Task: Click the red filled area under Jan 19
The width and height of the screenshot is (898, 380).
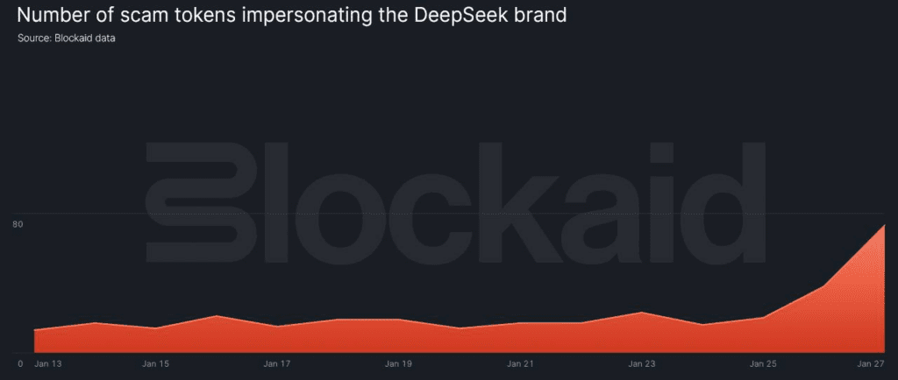Action: click(398, 337)
